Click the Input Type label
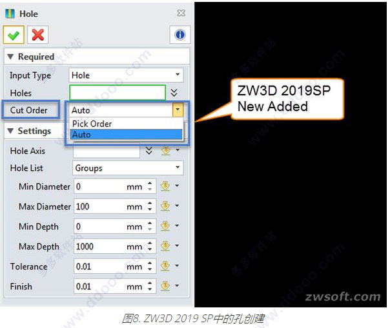The image size is (390, 328). point(30,75)
